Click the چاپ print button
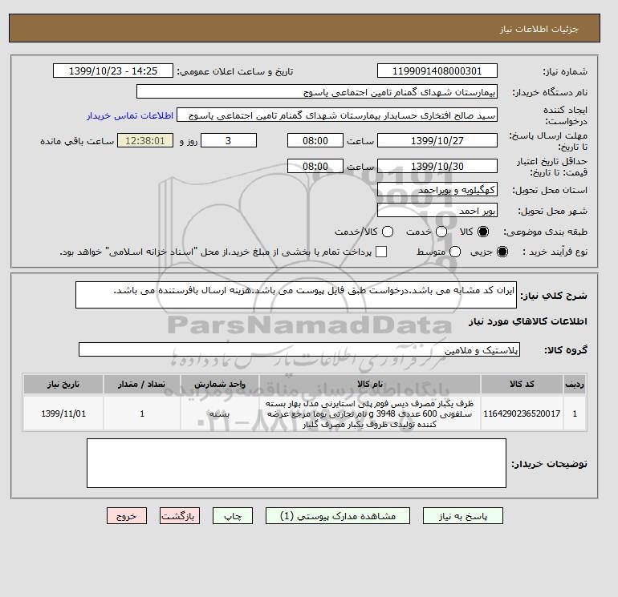The width and height of the screenshot is (618, 597). click(x=233, y=516)
